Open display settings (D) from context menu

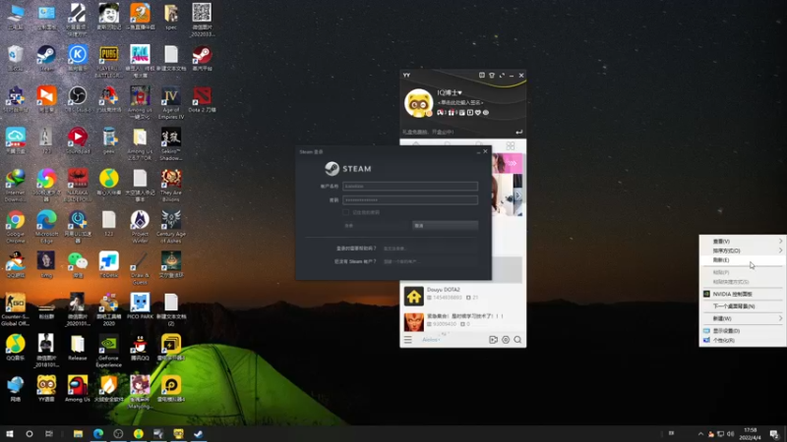743,331
